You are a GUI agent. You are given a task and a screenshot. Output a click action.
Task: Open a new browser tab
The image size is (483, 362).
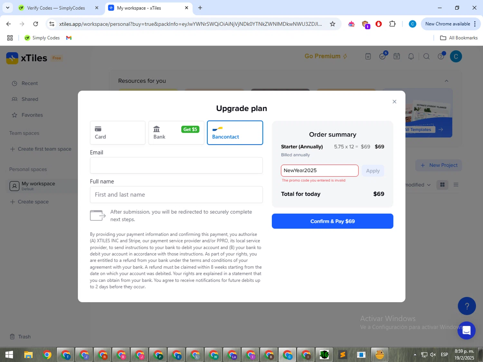[200, 8]
